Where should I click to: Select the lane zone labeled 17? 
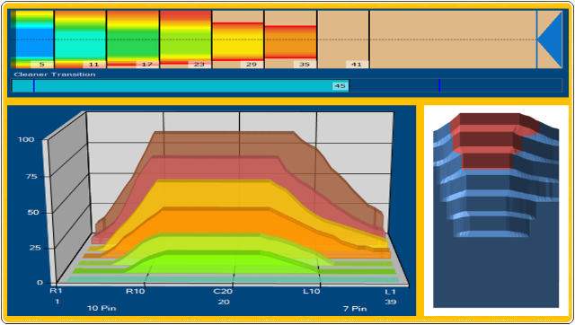[133, 40]
